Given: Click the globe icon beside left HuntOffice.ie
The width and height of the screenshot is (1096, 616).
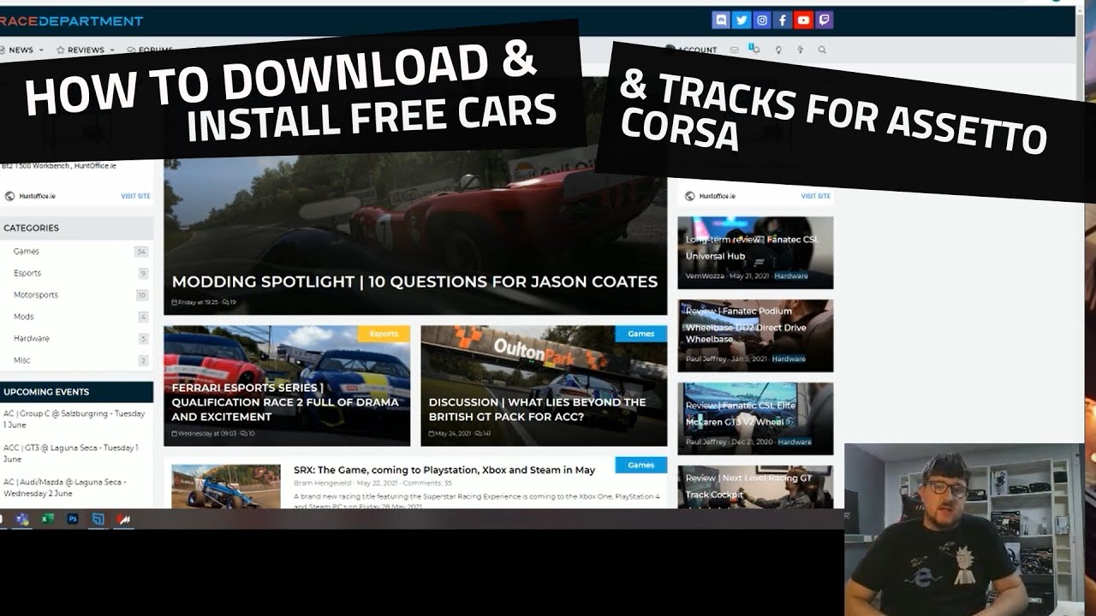Looking at the screenshot, I should click(x=9, y=196).
